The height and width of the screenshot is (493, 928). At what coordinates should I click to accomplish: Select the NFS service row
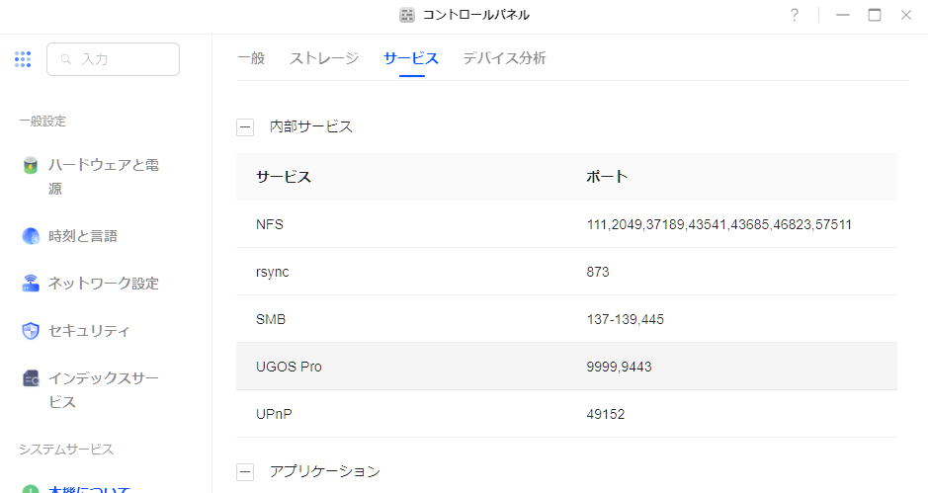566,224
